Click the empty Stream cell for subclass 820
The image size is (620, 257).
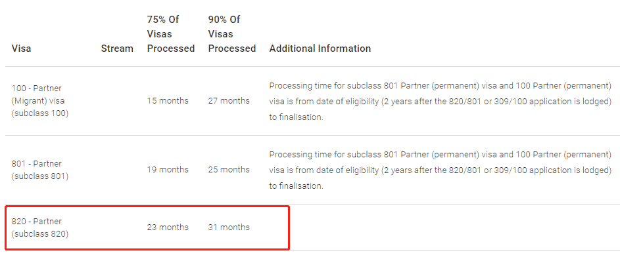coord(117,227)
